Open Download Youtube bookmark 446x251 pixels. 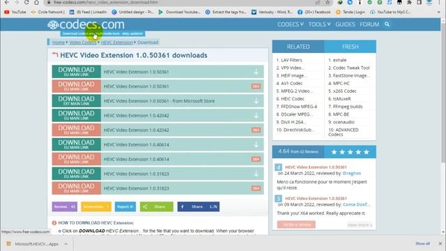pos(179,12)
